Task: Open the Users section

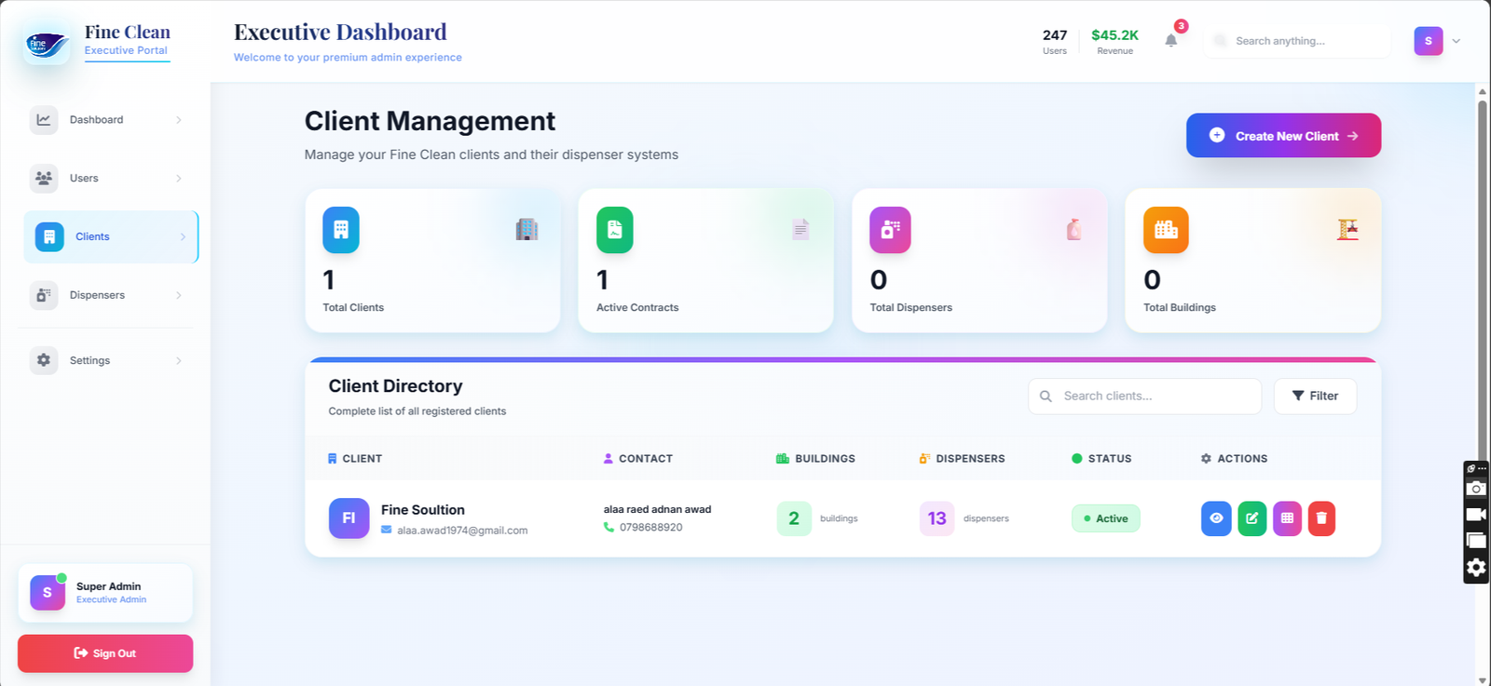Action: (109, 178)
